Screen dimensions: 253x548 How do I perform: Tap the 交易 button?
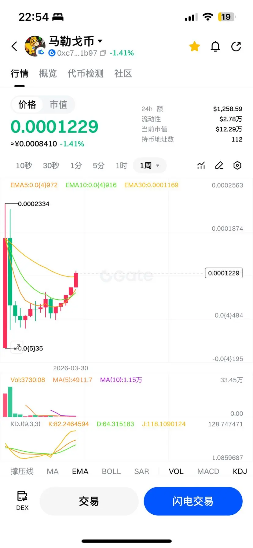(x=89, y=501)
